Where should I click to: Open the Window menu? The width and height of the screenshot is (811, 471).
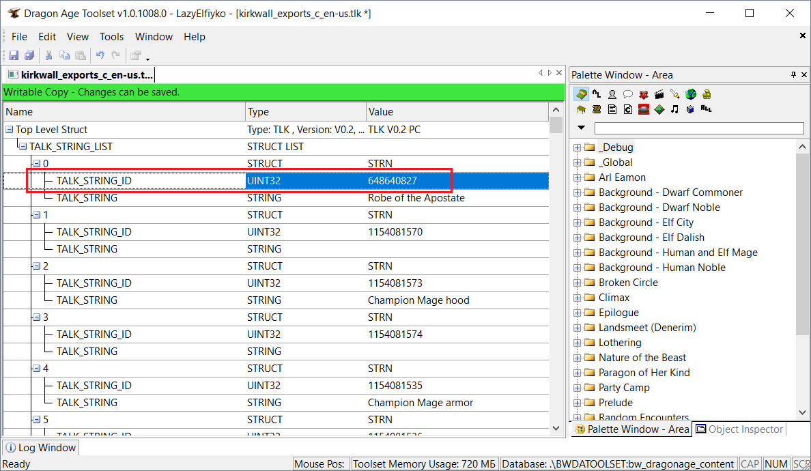[x=154, y=37]
